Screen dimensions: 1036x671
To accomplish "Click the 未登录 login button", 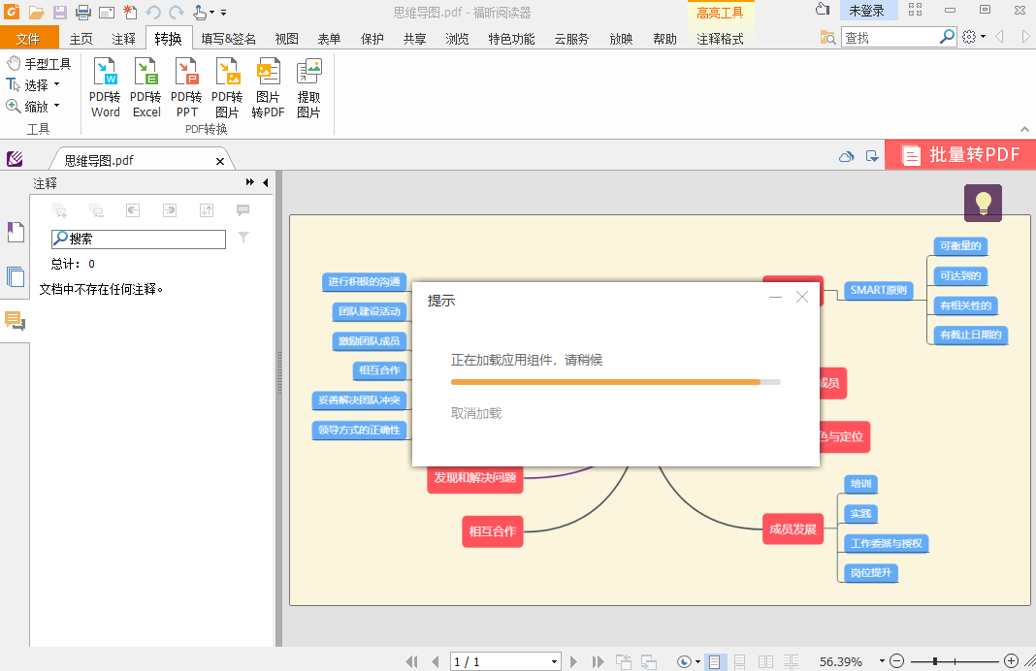I will click(x=868, y=10).
